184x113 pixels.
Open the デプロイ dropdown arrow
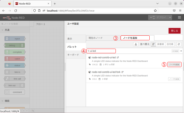170,17
